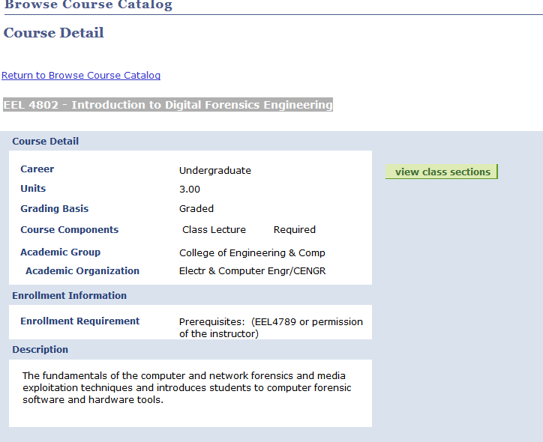543x442 pixels.
Task: Click the Class Lecture component text
Action: [214, 230]
